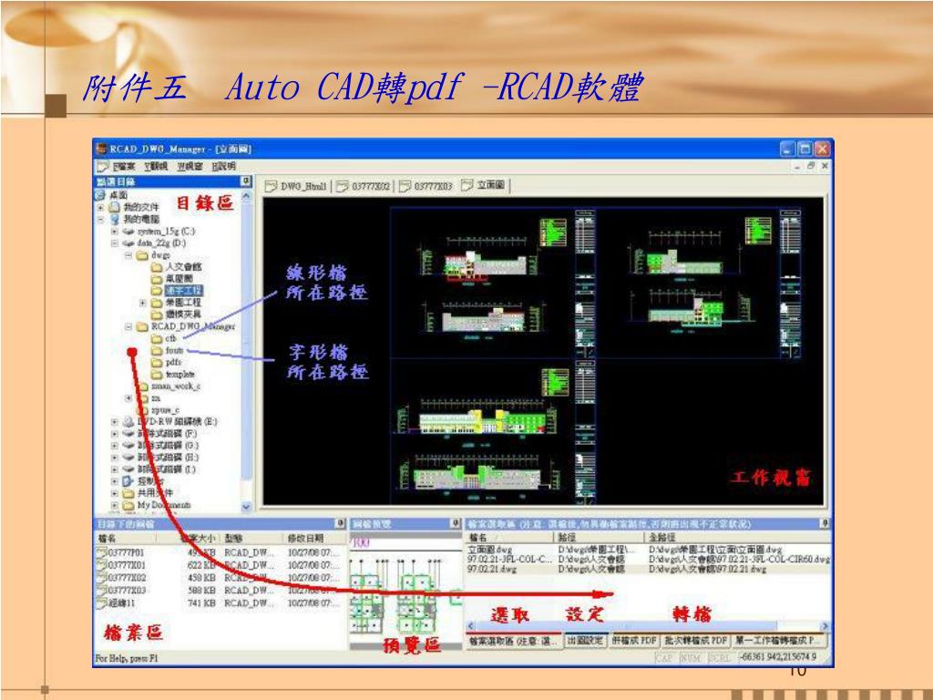Click the tree panel scroll-up arrow
The image size is (933, 700).
point(247,196)
